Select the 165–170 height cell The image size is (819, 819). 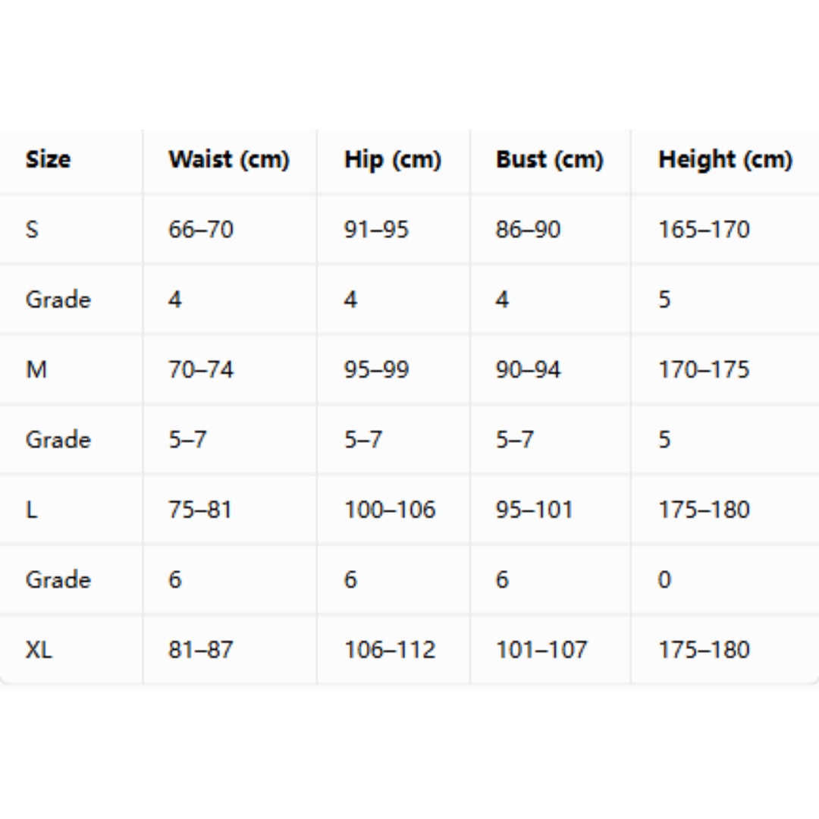tap(704, 230)
